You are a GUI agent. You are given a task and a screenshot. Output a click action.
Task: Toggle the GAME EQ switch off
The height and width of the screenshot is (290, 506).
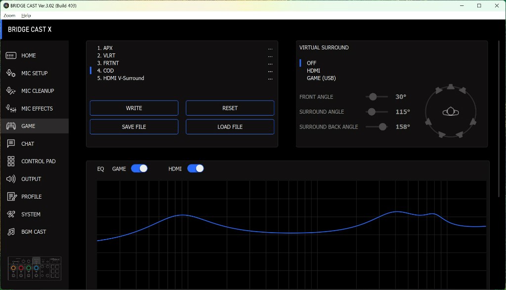139,168
